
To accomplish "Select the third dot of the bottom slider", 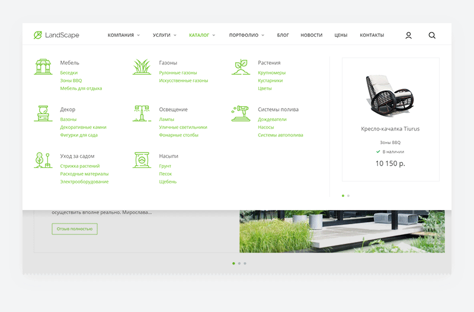I will click(245, 263).
